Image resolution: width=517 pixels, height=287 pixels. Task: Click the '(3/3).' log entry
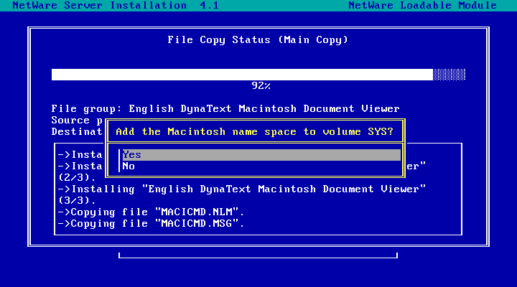[77, 201]
